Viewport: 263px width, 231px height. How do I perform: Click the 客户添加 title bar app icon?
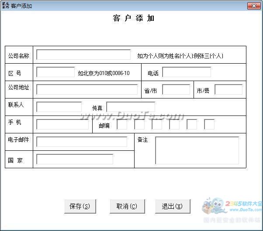(x=5, y=6)
